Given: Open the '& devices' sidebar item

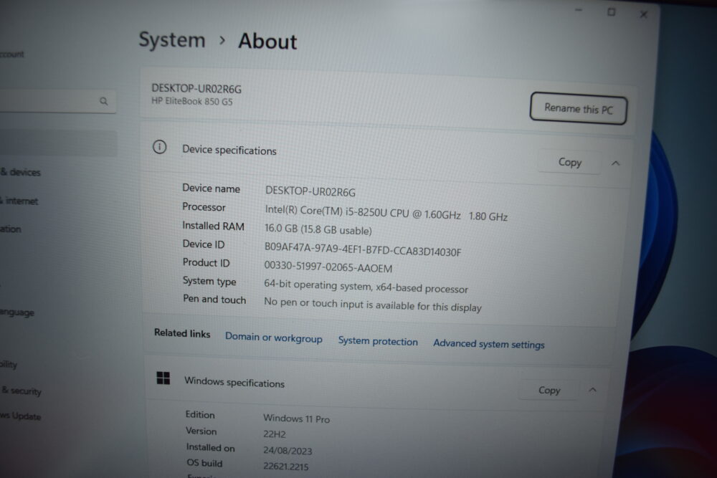Looking at the screenshot, I should pyautogui.click(x=21, y=172).
